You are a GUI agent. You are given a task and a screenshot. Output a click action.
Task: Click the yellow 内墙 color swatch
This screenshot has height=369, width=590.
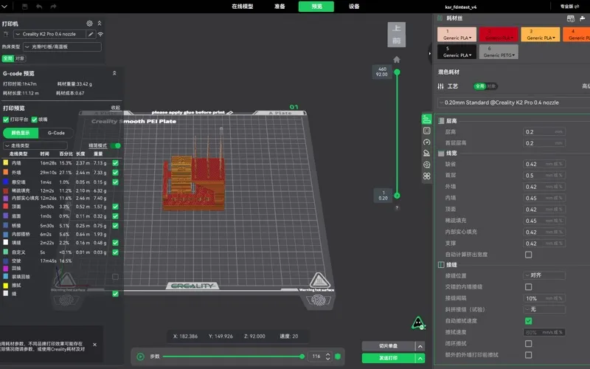6,162
